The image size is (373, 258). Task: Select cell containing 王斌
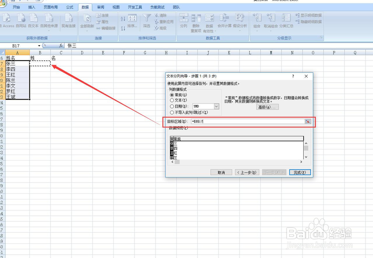point(18,97)
